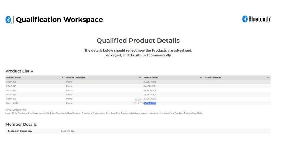Collapse the Product List section
Screen dimensions: 288x162
32,71
